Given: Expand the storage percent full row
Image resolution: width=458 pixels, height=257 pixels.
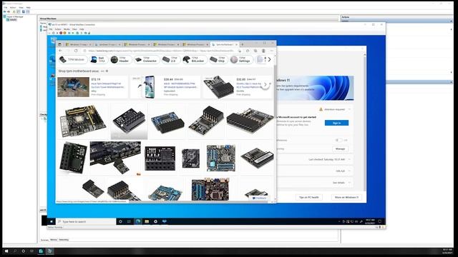Looking at the screenshot, I should (x=349, y=171).
